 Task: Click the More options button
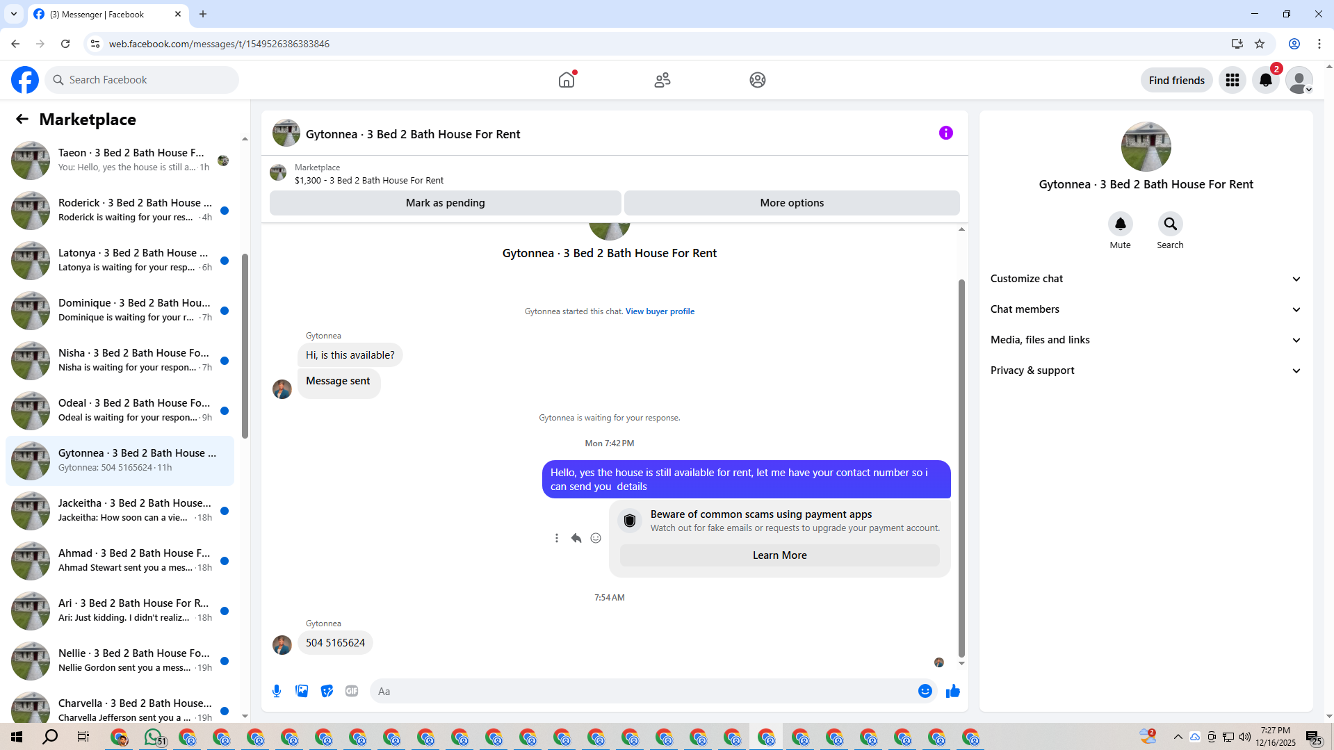tap(792, 203)
